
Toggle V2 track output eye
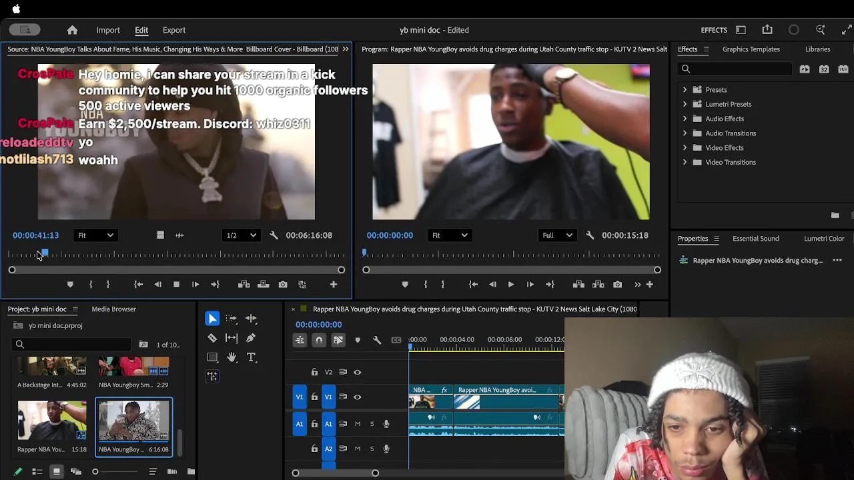[358, 372]
